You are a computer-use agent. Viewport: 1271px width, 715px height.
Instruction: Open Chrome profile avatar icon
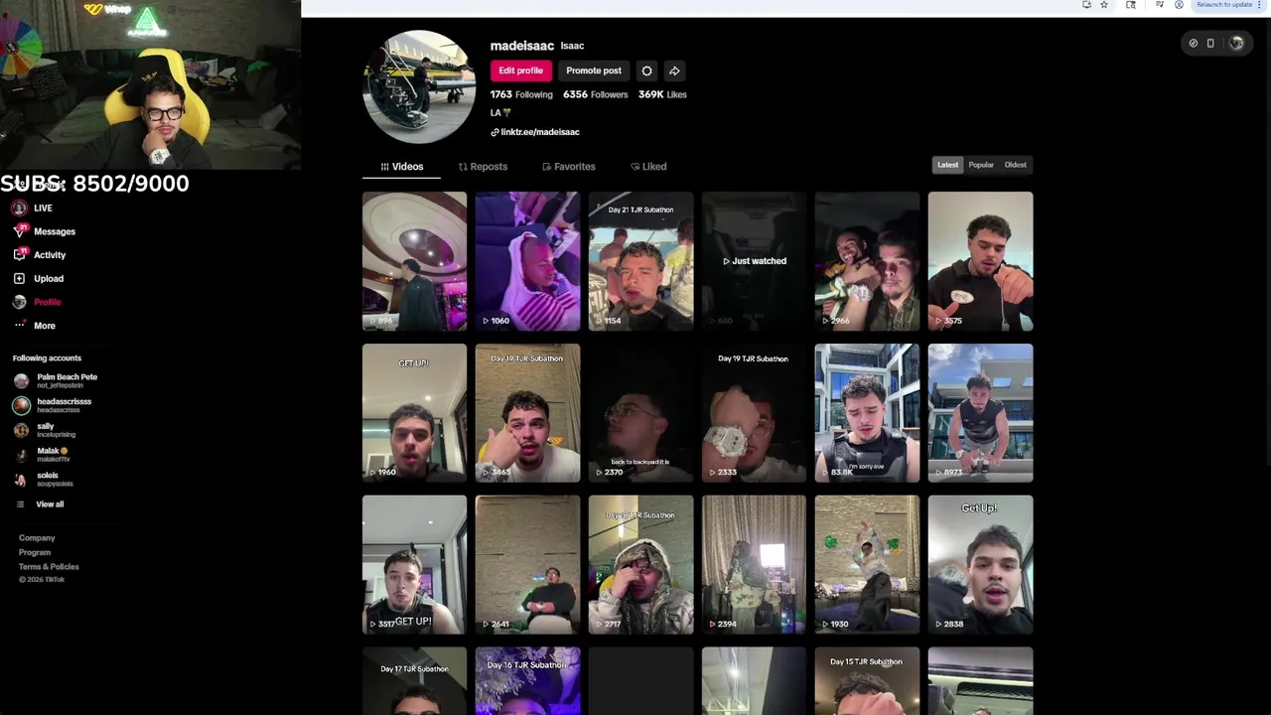point(1179,5)
